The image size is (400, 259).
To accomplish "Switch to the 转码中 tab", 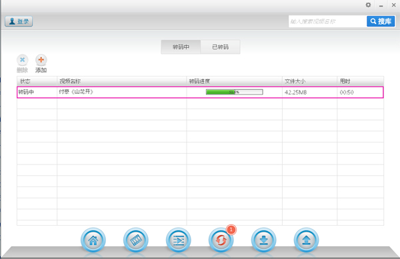I will 181,47.
